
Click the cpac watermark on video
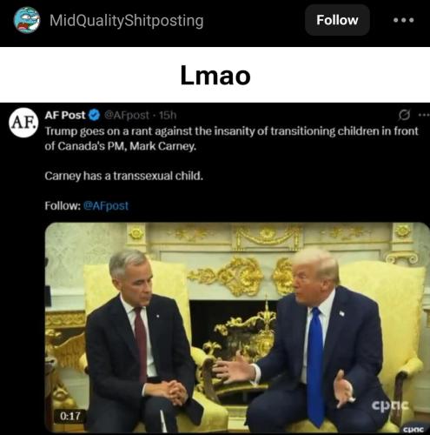pyautogui.click(x=390, y=405)
